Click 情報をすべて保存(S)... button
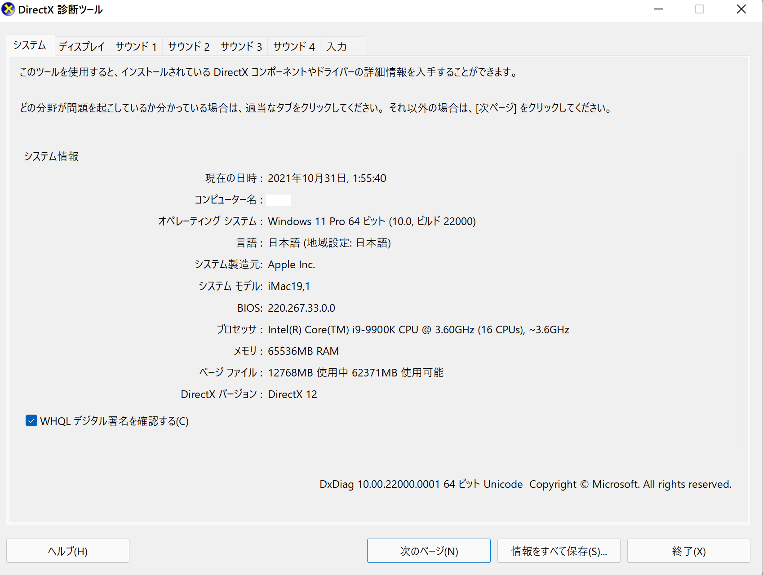This screenshot has width=763, height=575. click(x=559, y=551)
